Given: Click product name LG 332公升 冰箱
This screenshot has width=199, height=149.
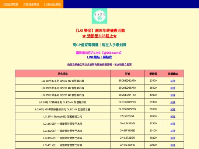Looking at the screenshot, I should tap(63, 131).
